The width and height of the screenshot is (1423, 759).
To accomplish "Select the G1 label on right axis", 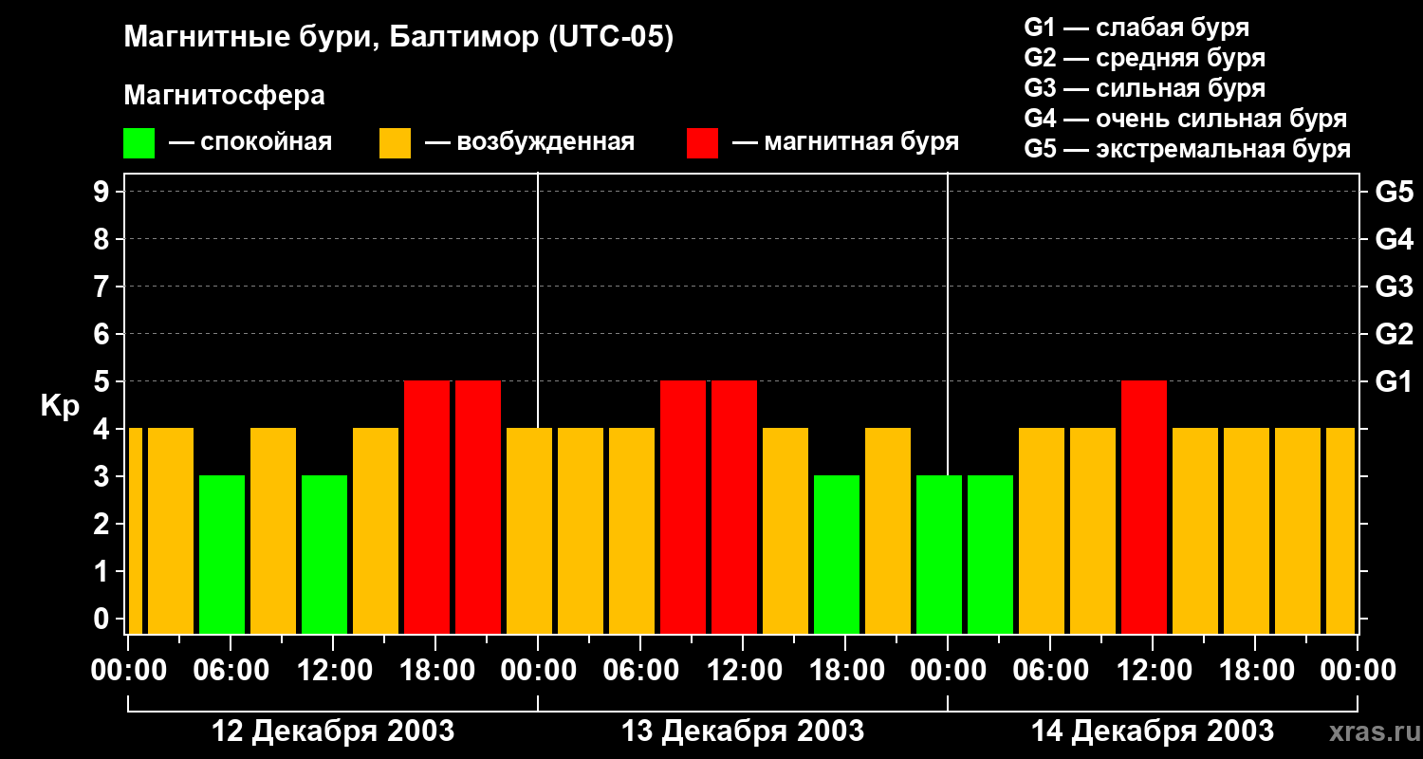I will [x=1394, y=382].
